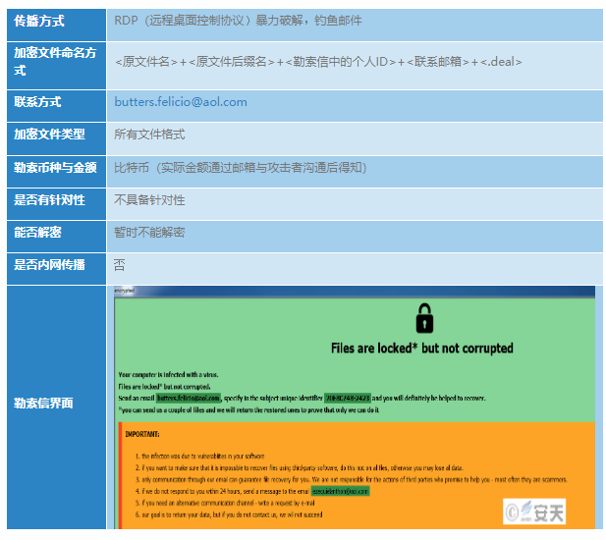Select the 加密文件命名方式 header cell
Viewport: 606px width, 540px height.
[56, 66]
